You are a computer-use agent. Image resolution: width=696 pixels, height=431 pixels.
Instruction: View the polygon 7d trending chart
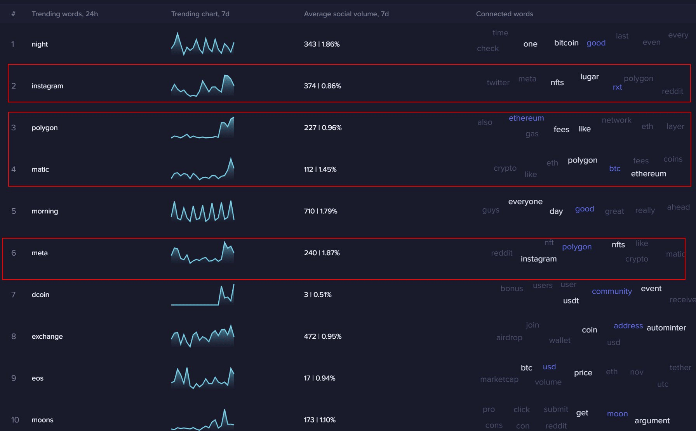203,127
